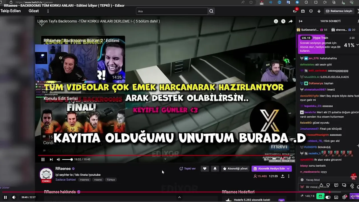This screenshot has height=202, width=359.
Task: Click Reklamsız izleyin button
Action: 339,11
